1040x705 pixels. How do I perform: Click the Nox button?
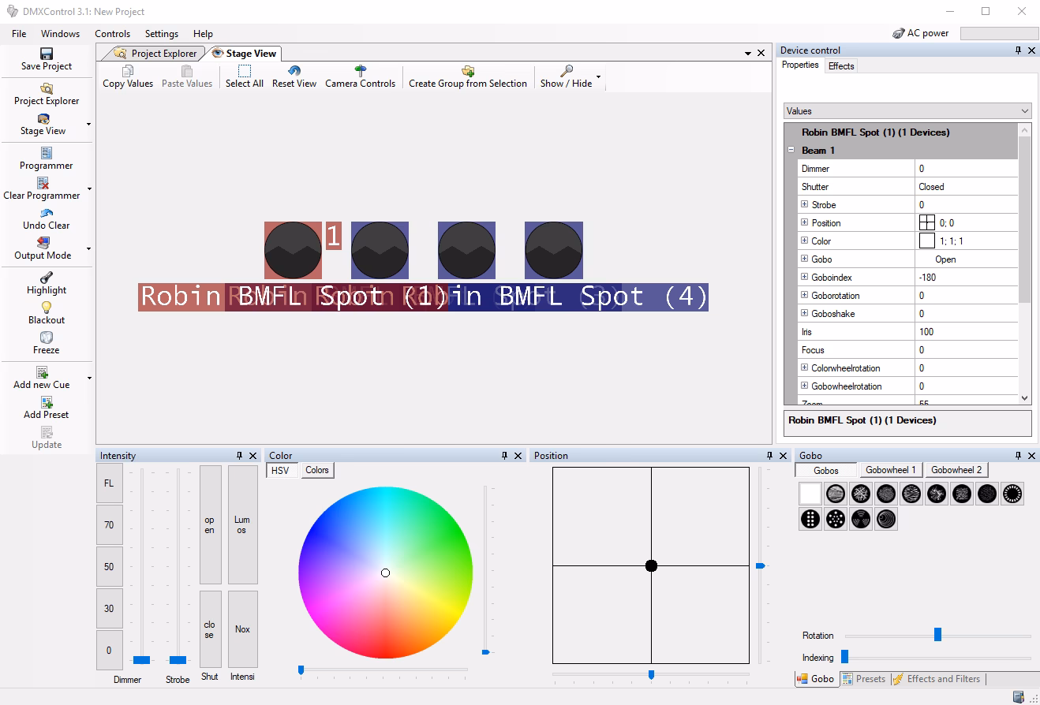pos(242,629)
